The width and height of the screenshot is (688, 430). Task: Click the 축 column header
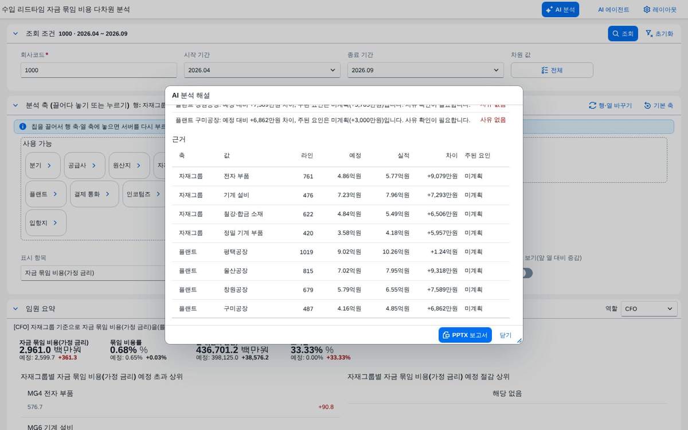click(x=182, y=155)
